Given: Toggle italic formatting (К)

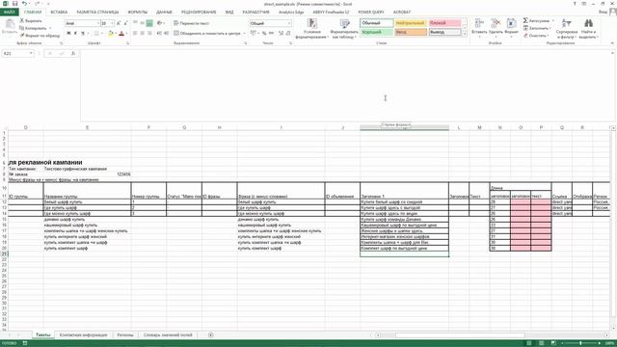Looking at the screenshot, I should tap(75, 34).
